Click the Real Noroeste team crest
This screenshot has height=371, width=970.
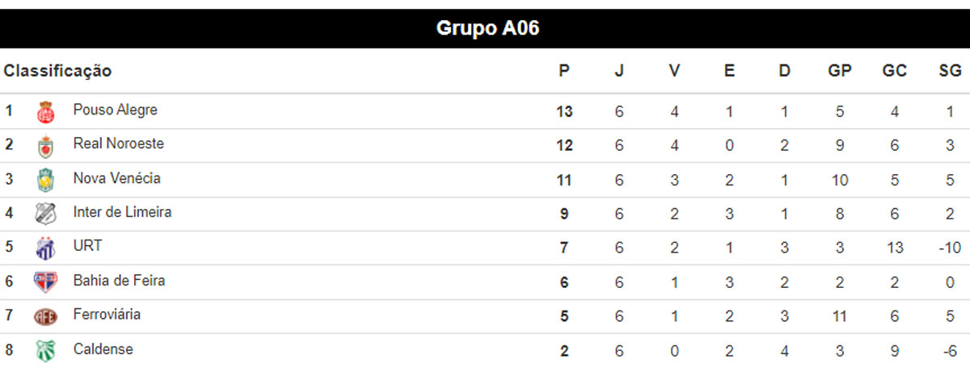click(46, 146)
